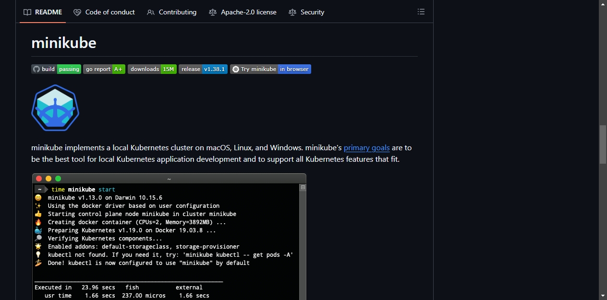Click the go report A+ badge

pos(104,69)
